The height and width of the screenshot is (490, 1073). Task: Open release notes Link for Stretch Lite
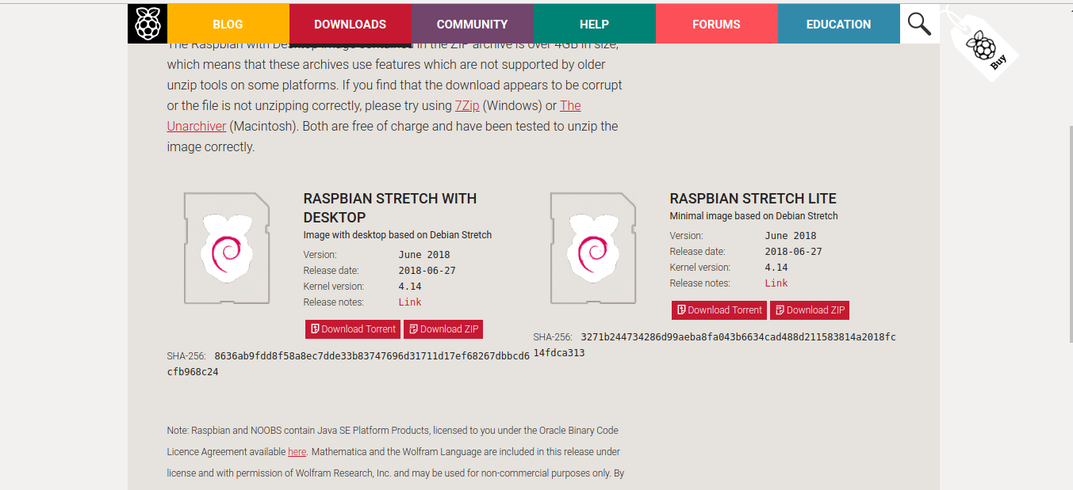coord(776,283)
